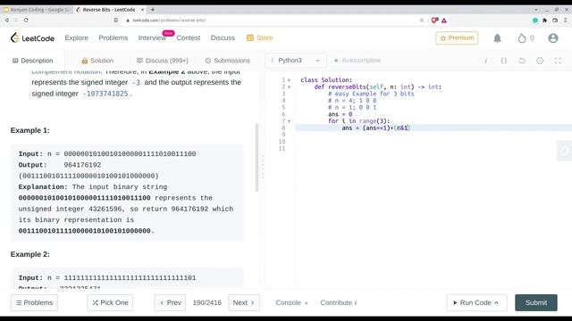This screenshot has width=572, height=321.
Task: Click the "Example 1:" heading
Action: tap(29, 130)
